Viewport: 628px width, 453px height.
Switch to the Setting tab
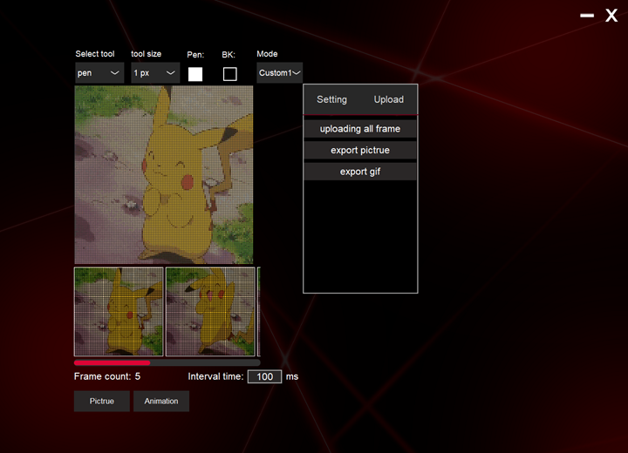[x=331, y=99]
